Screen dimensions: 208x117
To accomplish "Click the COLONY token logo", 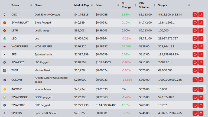I will click(5, 80).
